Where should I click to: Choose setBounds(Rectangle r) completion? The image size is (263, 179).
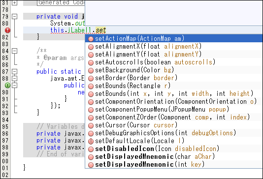pyautogui.click(x=174, y=86)
